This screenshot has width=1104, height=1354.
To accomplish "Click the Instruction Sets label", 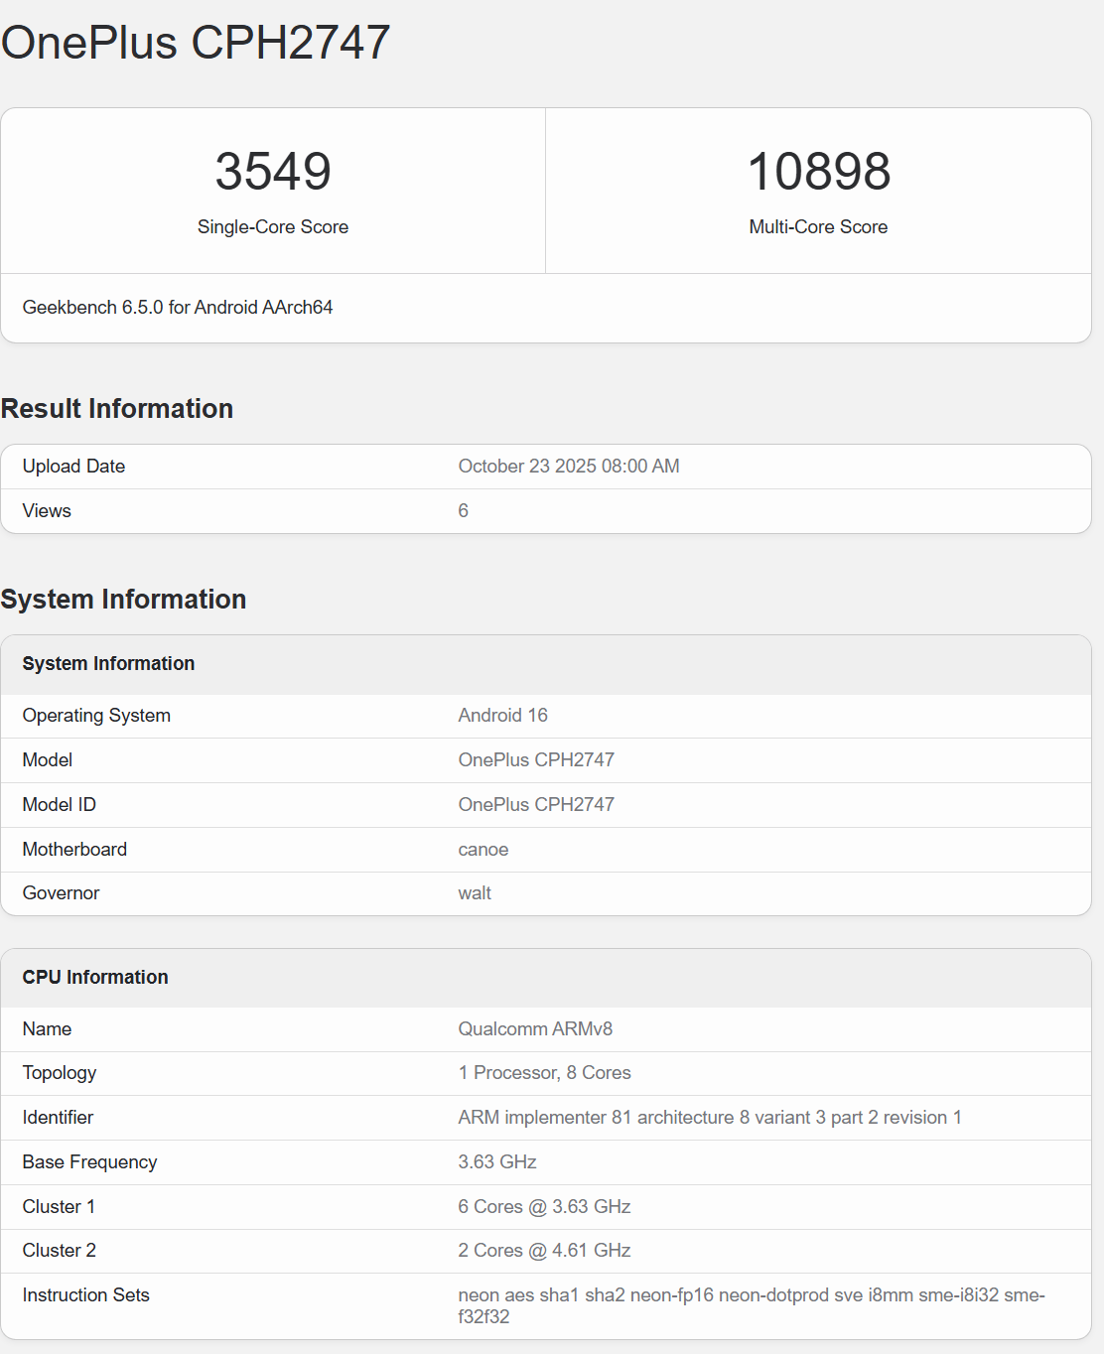I will click(x=85, y=1294).
